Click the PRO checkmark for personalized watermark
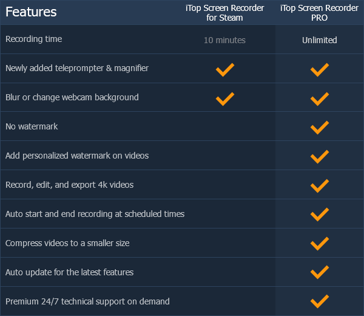The width and height of the screenshot is (364, 316). click(x=319, y=157)
